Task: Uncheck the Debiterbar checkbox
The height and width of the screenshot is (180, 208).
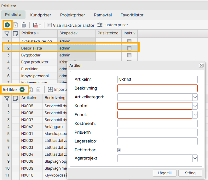Action: [119, 150]
